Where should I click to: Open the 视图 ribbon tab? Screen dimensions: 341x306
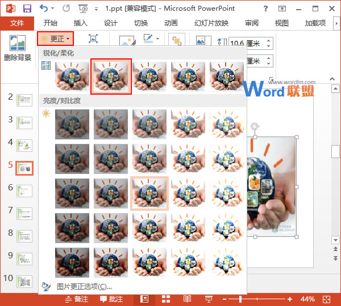(x=282, y=23)
